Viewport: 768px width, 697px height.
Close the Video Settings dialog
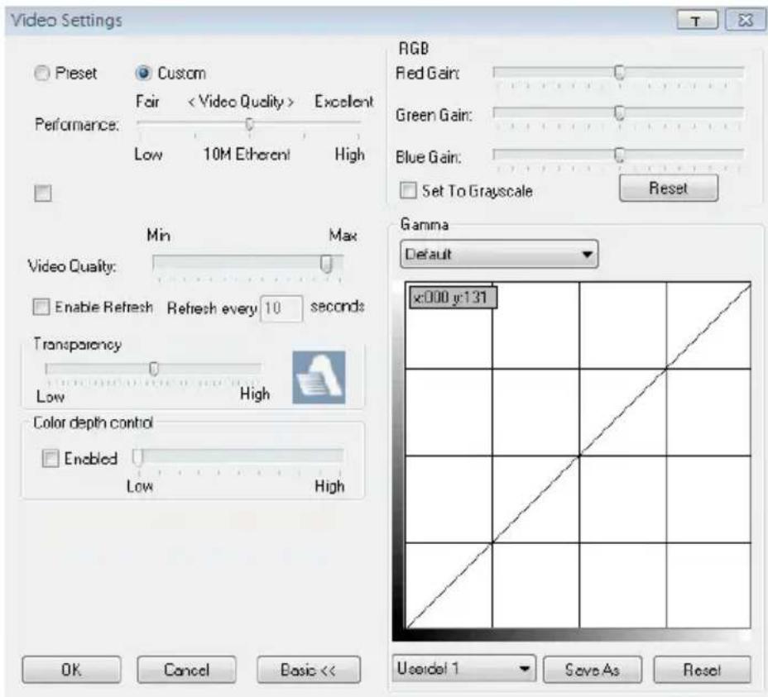click(x=745, y=21)
